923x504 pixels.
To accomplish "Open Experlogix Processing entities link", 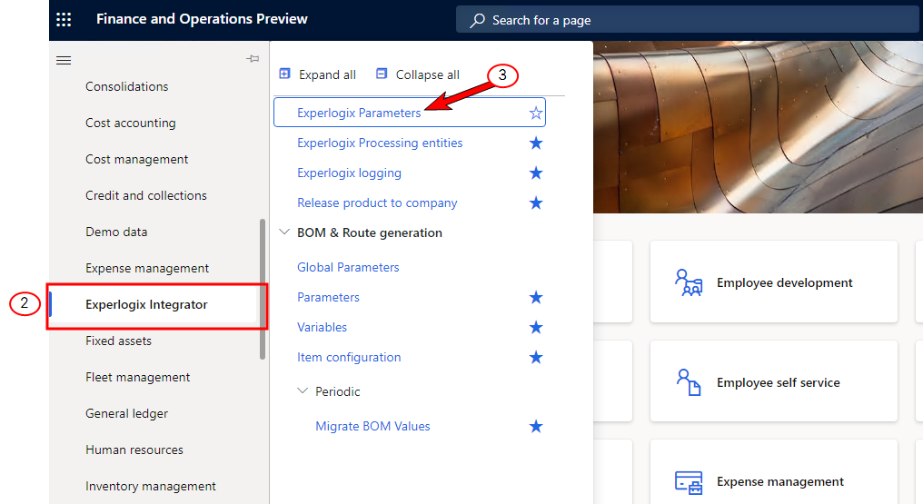I will click(x=380, y=143).
